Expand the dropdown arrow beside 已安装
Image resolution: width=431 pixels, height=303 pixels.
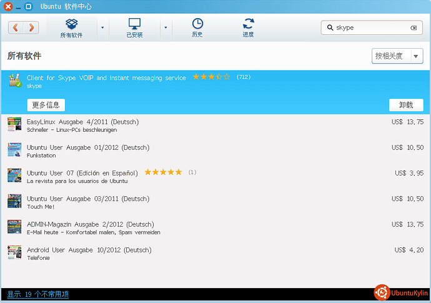(x=166, y=27)
